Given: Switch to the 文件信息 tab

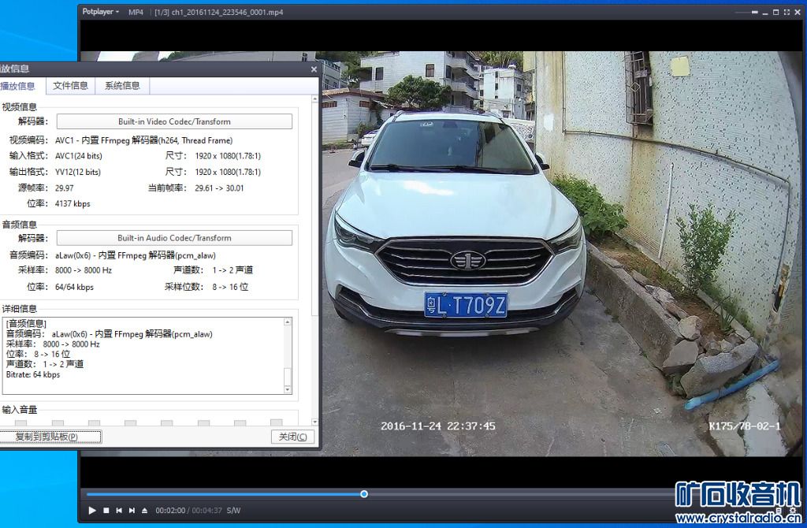Looking at the screenshot, I should (70, 86).
